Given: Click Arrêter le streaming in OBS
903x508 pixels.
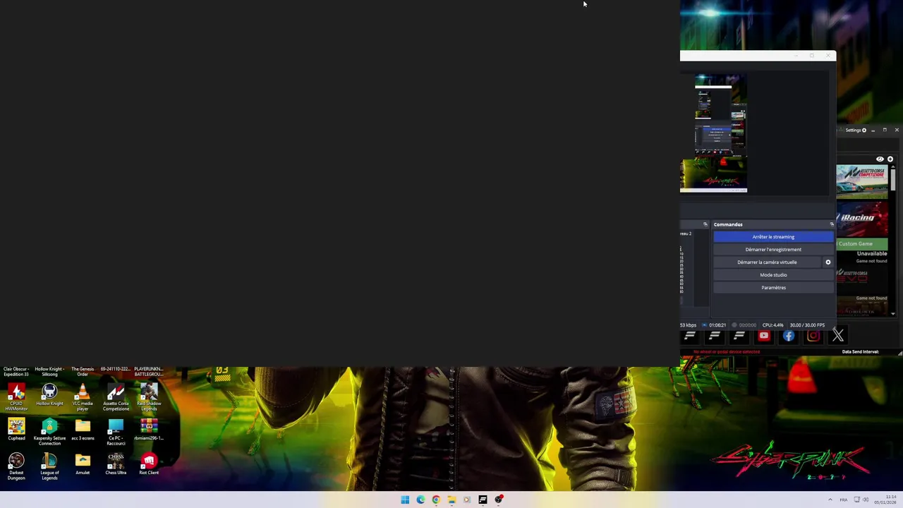Looking at the screenshot, I should [773, 237].
